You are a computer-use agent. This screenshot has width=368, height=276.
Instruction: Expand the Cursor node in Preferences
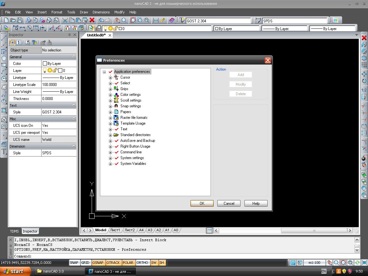tap(110, 77)
